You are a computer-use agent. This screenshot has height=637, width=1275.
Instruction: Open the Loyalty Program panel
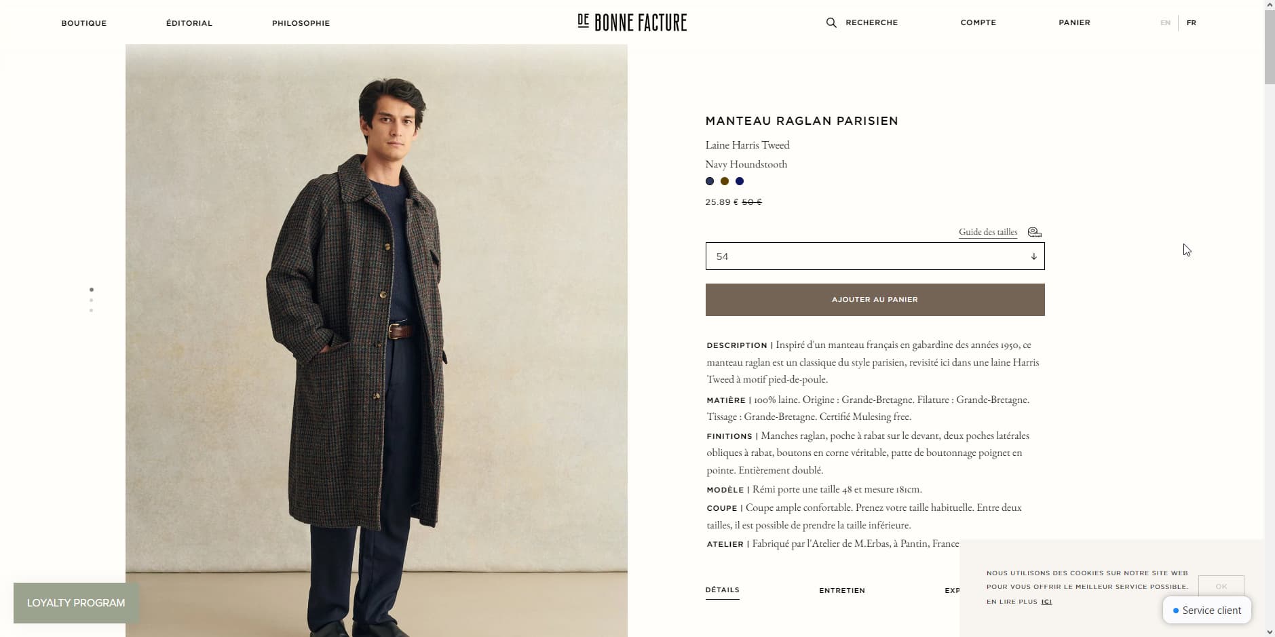76,603
